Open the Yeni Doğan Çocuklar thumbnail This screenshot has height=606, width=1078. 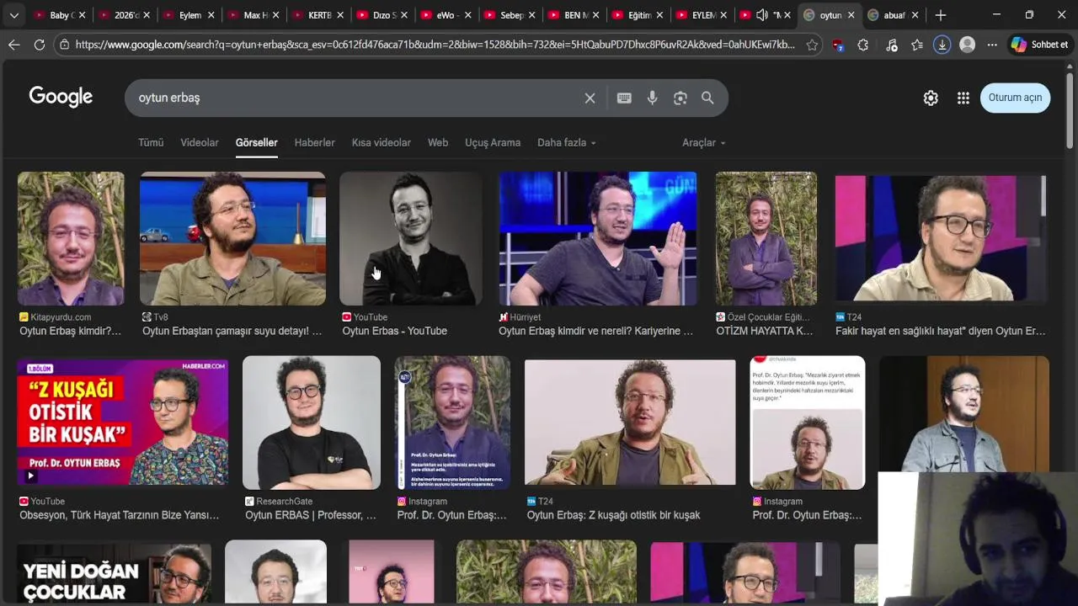[114, 572]
